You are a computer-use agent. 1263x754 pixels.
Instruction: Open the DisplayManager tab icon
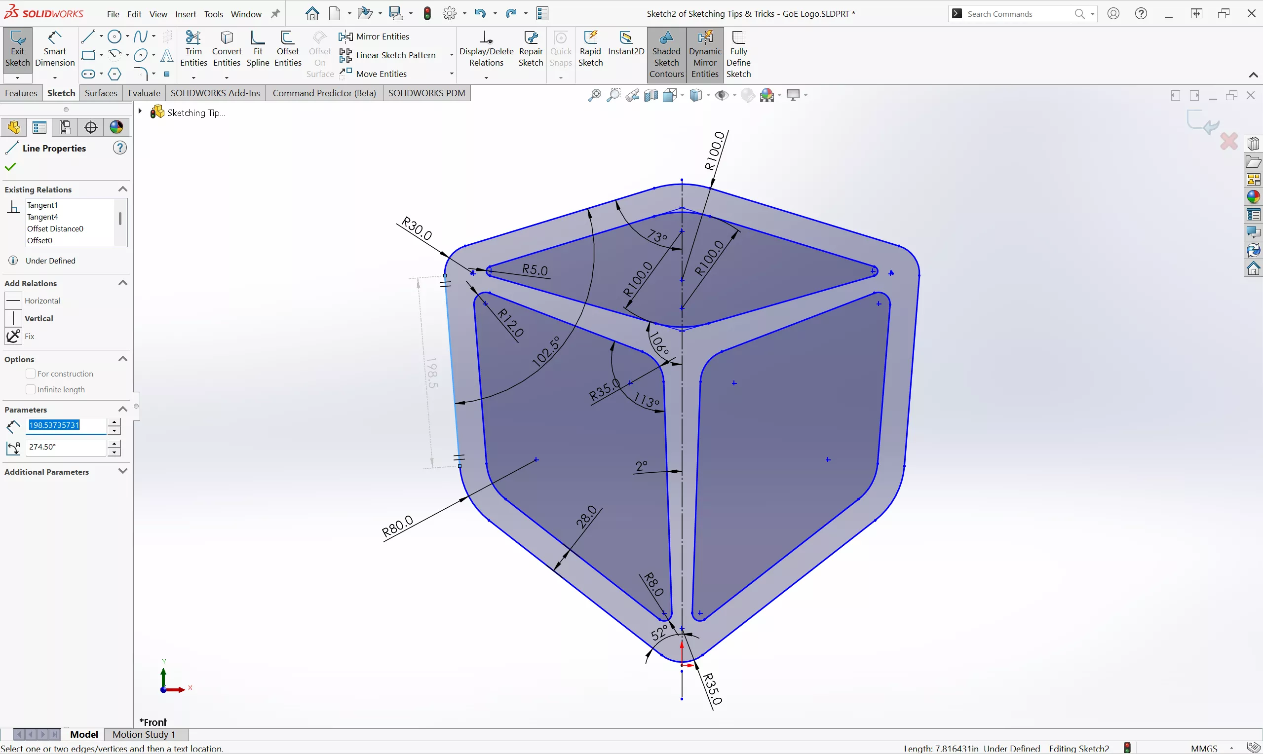click(116, 127)
